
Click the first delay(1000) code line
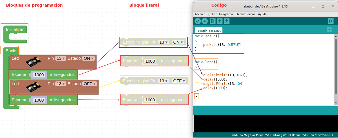click(x=215, y=79)
